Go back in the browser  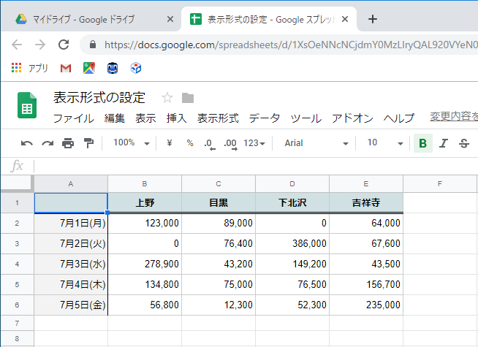coord(17,45)
